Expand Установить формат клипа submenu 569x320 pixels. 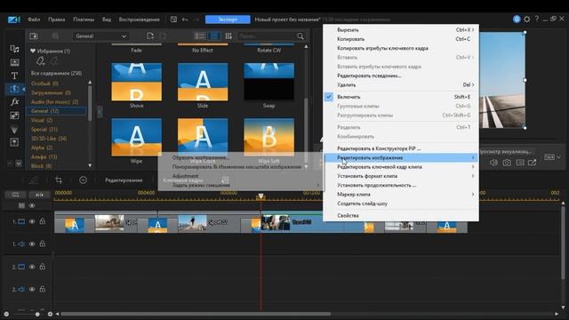pyautogui.click(x=401, y=176)
